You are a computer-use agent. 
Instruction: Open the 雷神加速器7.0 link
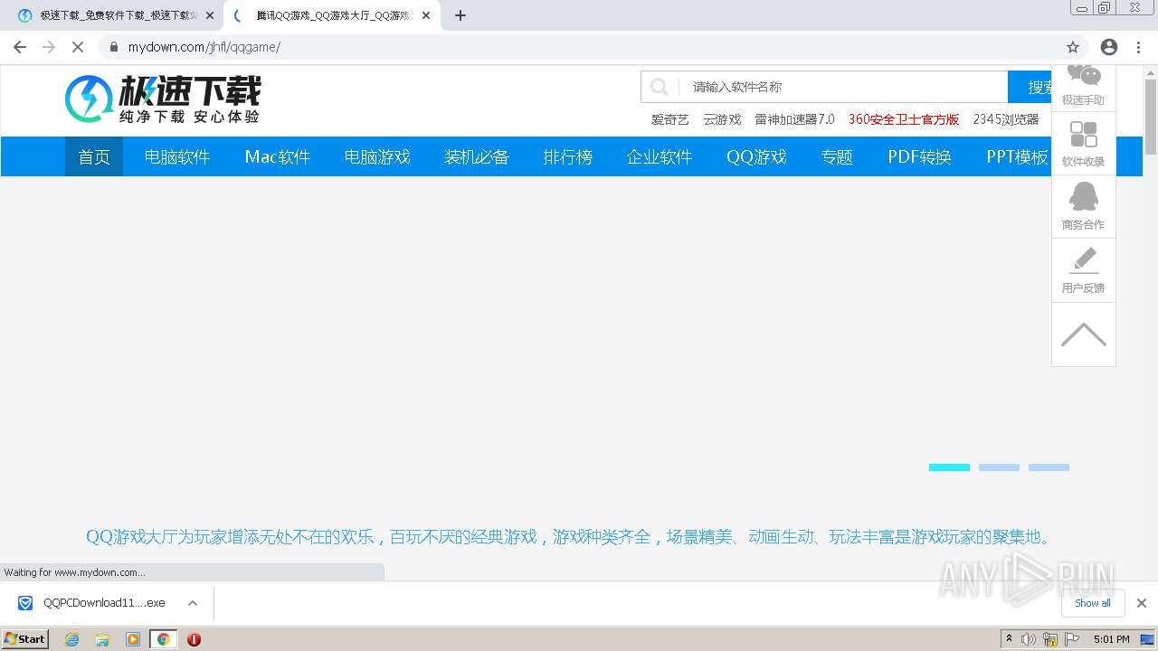pyautogui.click(x=794, y=119)
